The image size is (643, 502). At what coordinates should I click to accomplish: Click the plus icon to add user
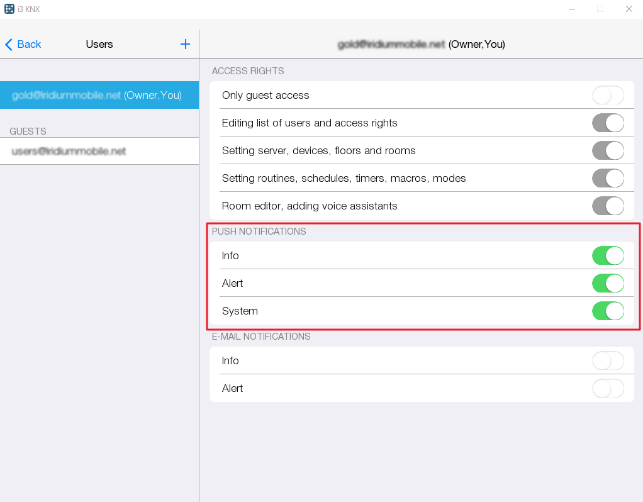pos(185,44)
